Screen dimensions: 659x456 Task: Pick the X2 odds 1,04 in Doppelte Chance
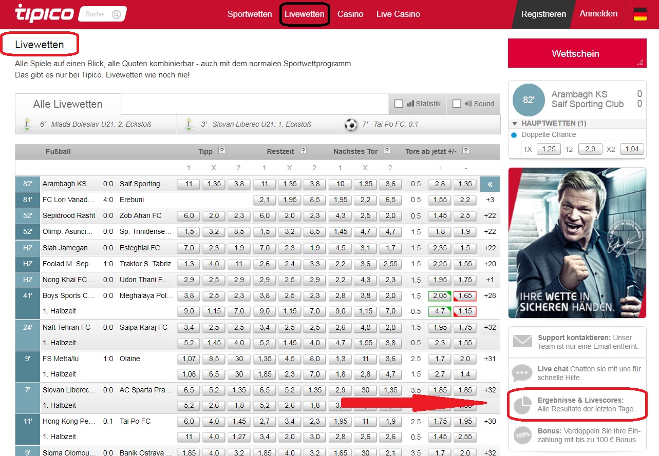pyautogui.click(x=632, y=149)
